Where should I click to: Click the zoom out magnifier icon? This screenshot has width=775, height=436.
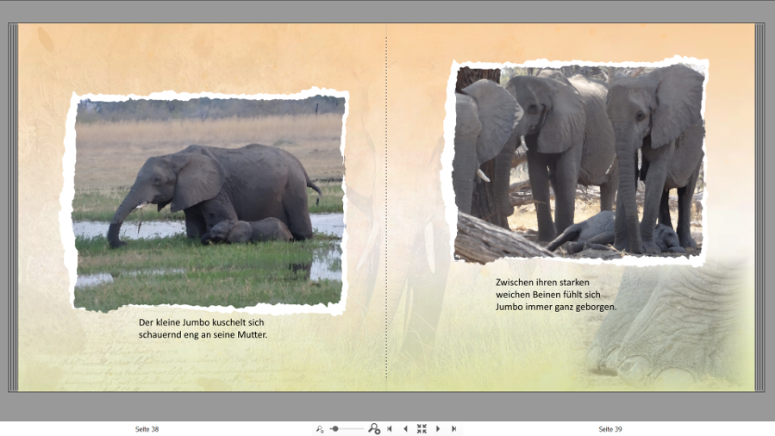click(320, 429)
